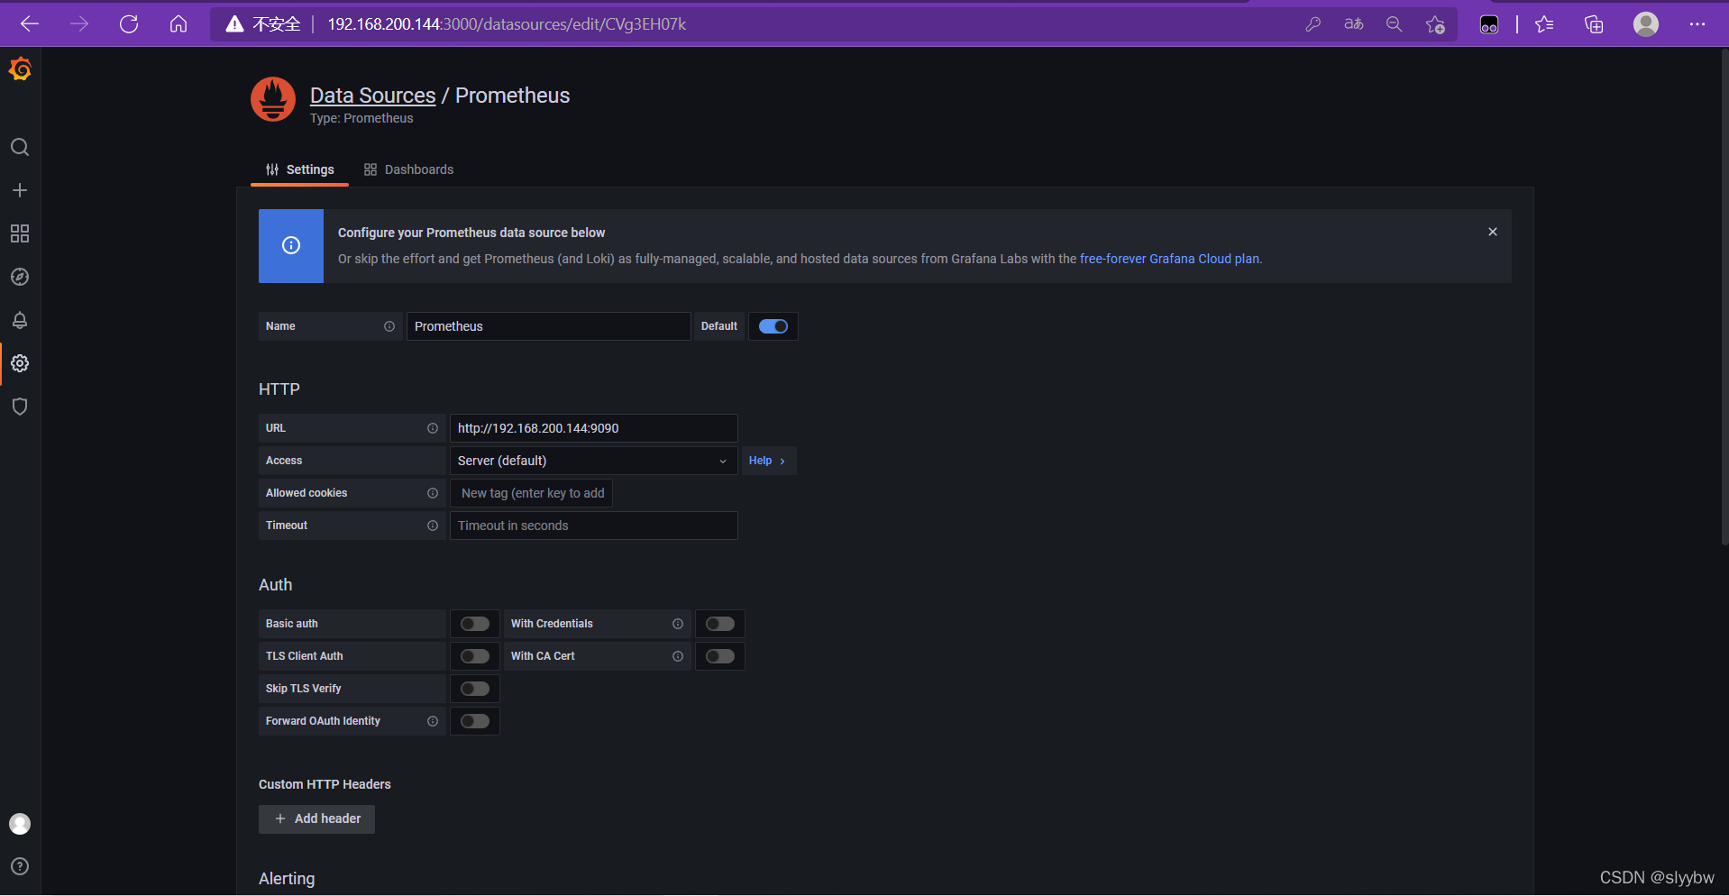Open the Access Server (default) dropdown
Screen dimensions: 1729x896
pyautogui.click(x=594, y=461)
